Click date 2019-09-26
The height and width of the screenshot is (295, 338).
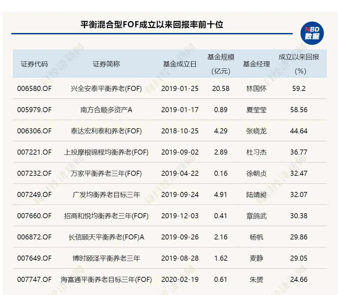pos(180,237)
